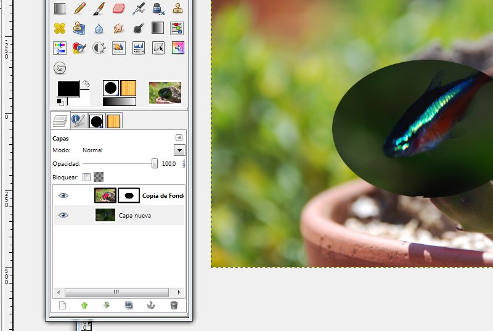The height and width of the screenshot is (331, 493).
Task: Select the Blur/Sharpen droplet tool
Action: tap(99, 28)
